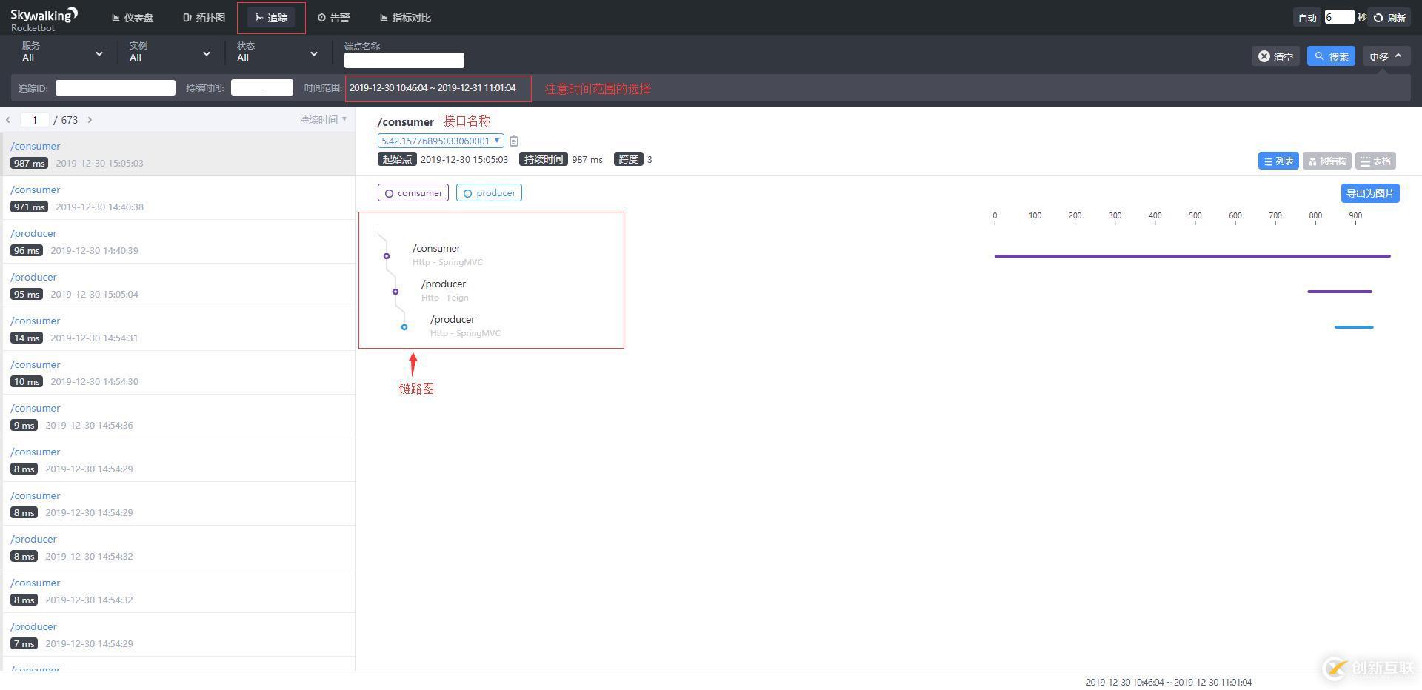The height and width of the screenshot is (690, 1422).
Task: Collapse the 更多 more options
Action: [x=1386, y=56]
